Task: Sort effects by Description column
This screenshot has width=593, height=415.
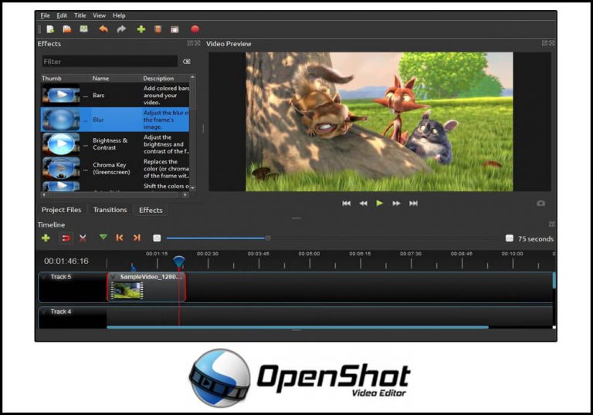Action: pyautogui.click(x=165, y=78)
